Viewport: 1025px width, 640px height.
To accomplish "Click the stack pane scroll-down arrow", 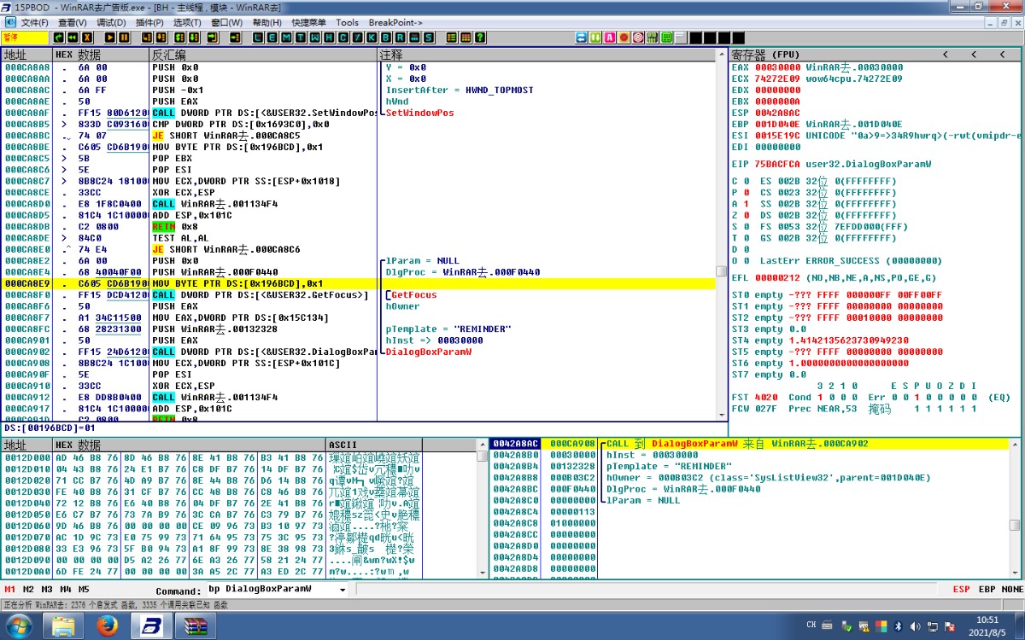I will pos(1014,573).
